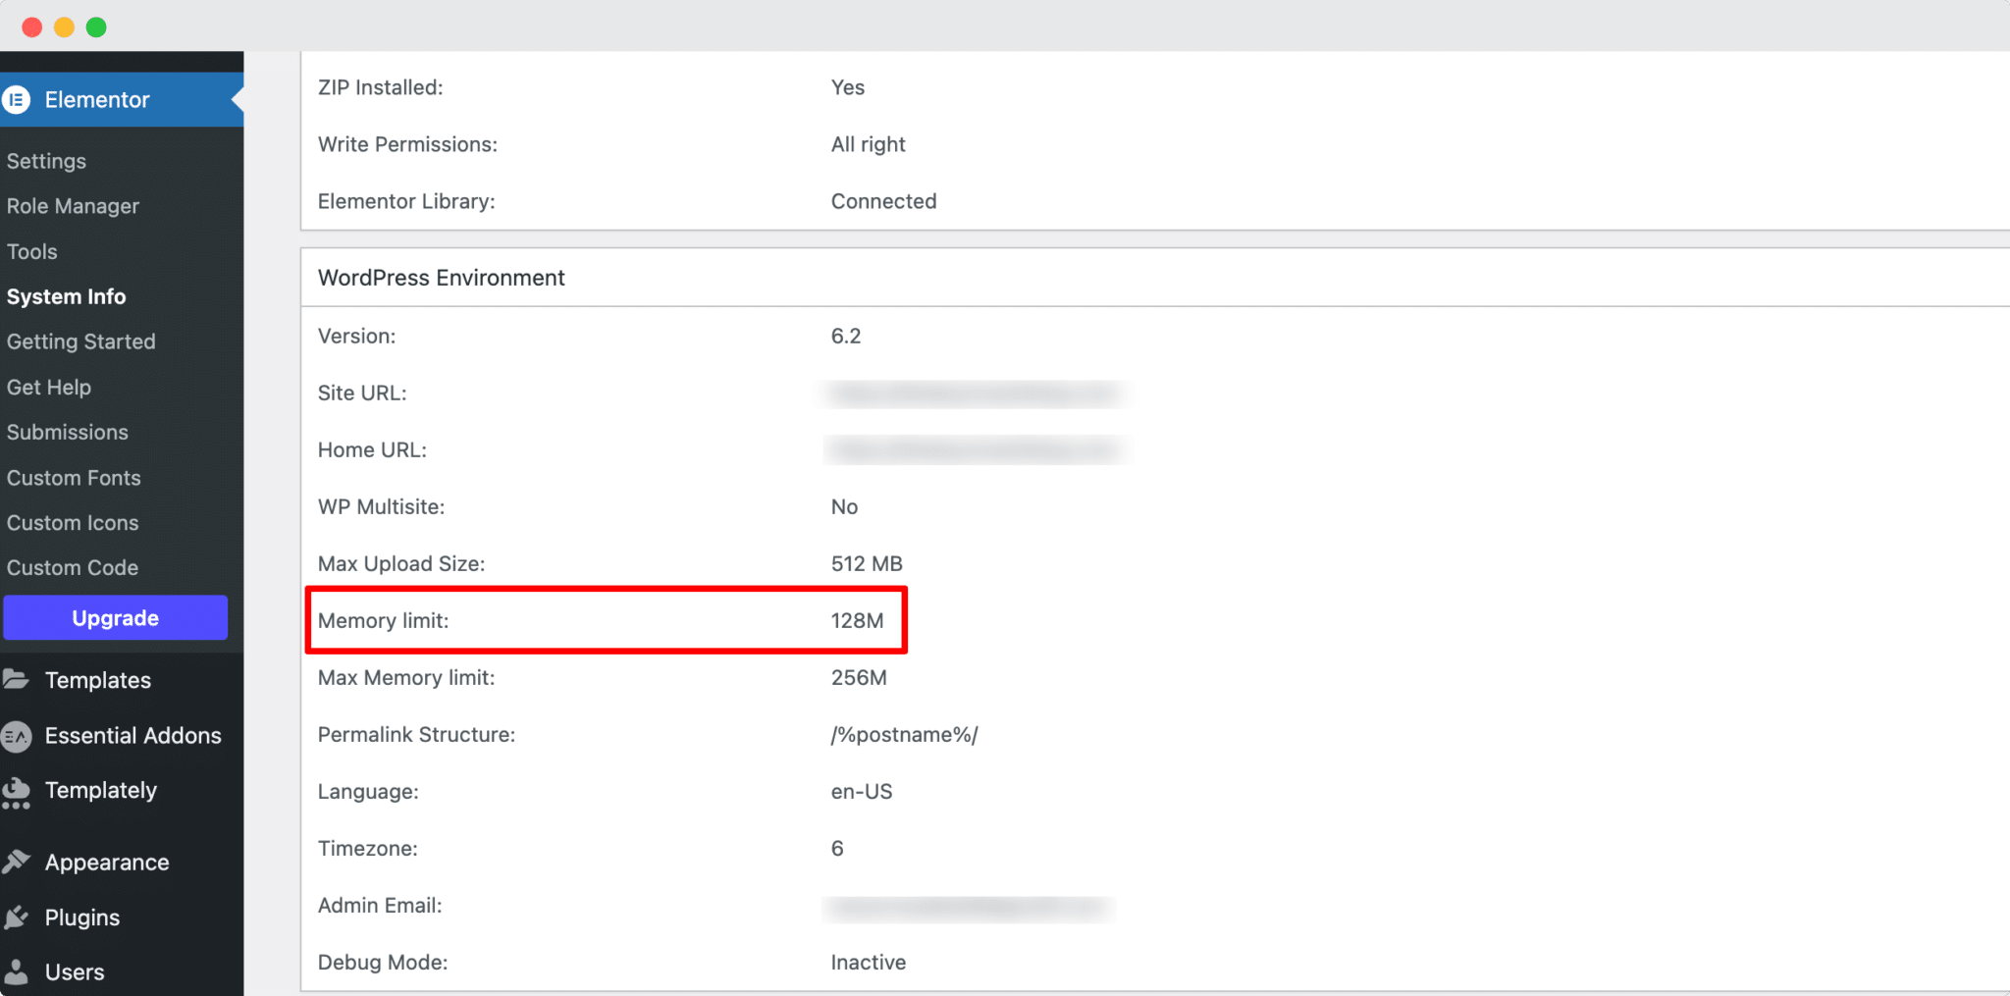Open Users via the person icon
The width and height of the screenshot is (2010, 996).
(17, 971)
